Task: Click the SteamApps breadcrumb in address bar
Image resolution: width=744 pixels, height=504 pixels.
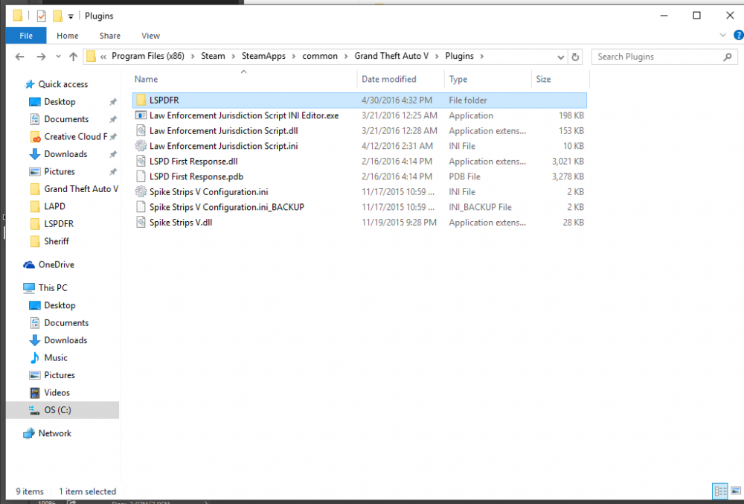Action: click(x=263, y=56)
